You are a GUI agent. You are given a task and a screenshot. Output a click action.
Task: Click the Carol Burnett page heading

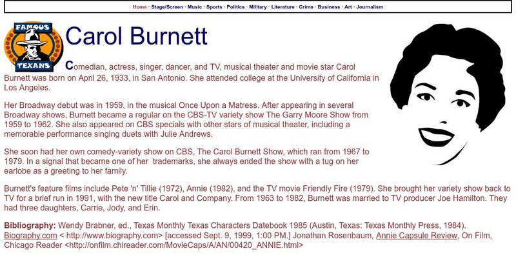point(136,36)
